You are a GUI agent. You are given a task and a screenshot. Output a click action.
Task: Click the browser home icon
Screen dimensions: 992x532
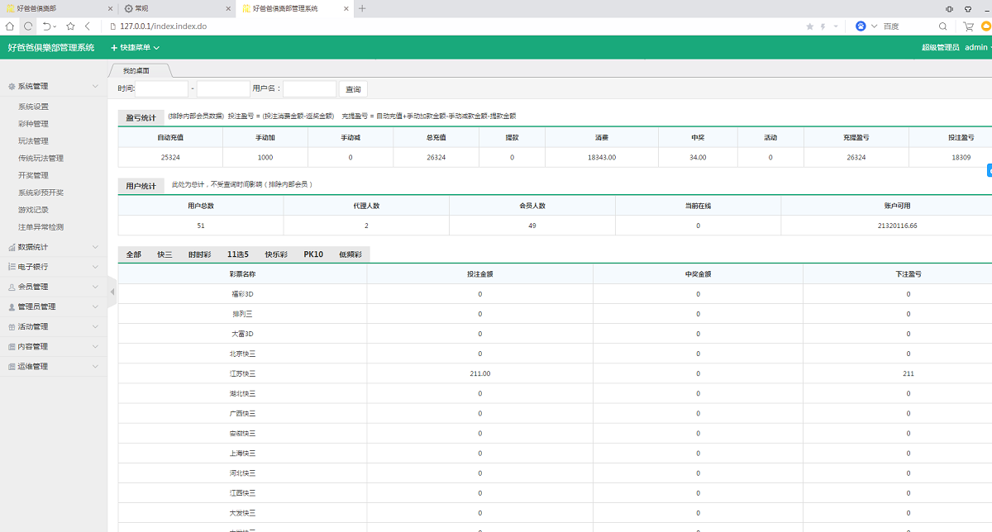(x=9, y=26)
